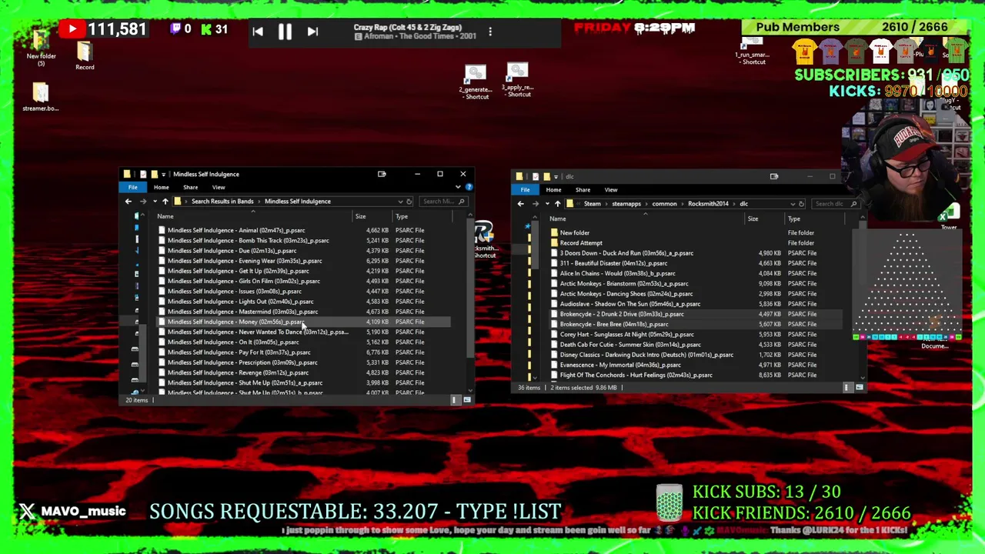985x554 pixels.
Task: Click the YouTube icon in stream overlay
Action: 72,29
